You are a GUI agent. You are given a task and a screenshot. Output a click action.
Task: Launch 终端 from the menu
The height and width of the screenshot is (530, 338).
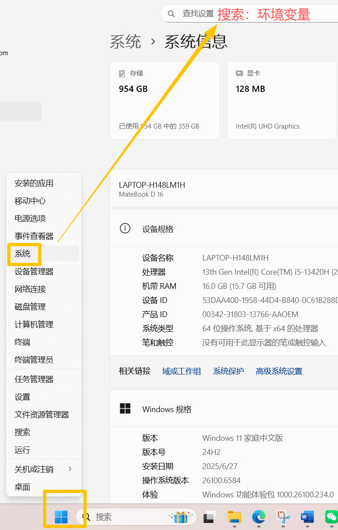(44, 342)
